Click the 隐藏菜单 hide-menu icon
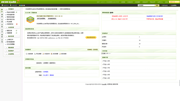Image resolution: width=180 pixels, height=101 pixels. pos(2,5)
